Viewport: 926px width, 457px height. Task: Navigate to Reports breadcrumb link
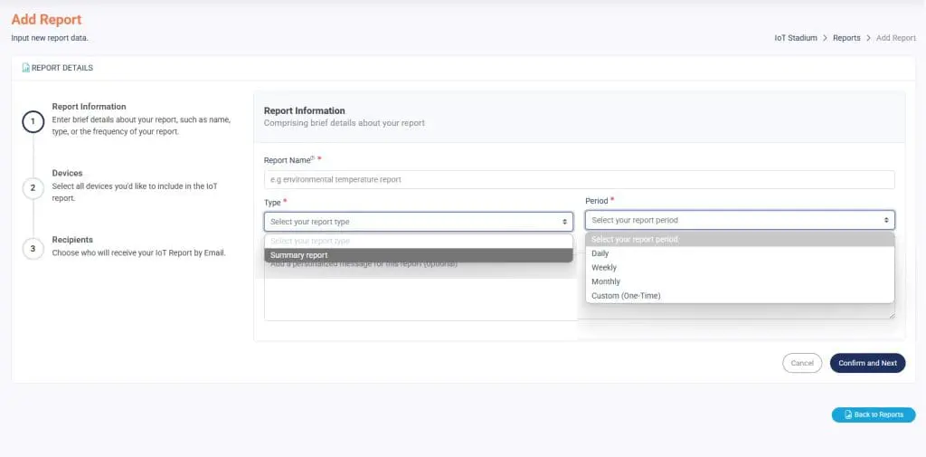846,38
